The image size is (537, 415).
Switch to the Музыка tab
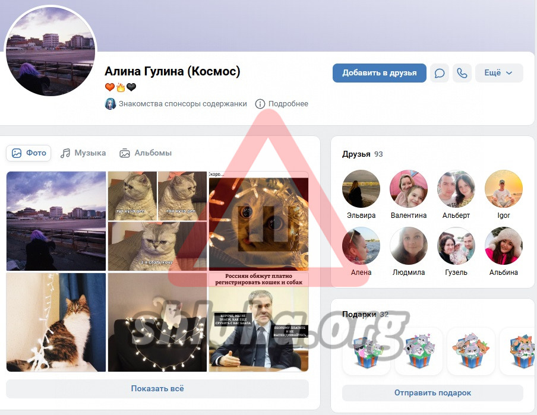[83, 153]
